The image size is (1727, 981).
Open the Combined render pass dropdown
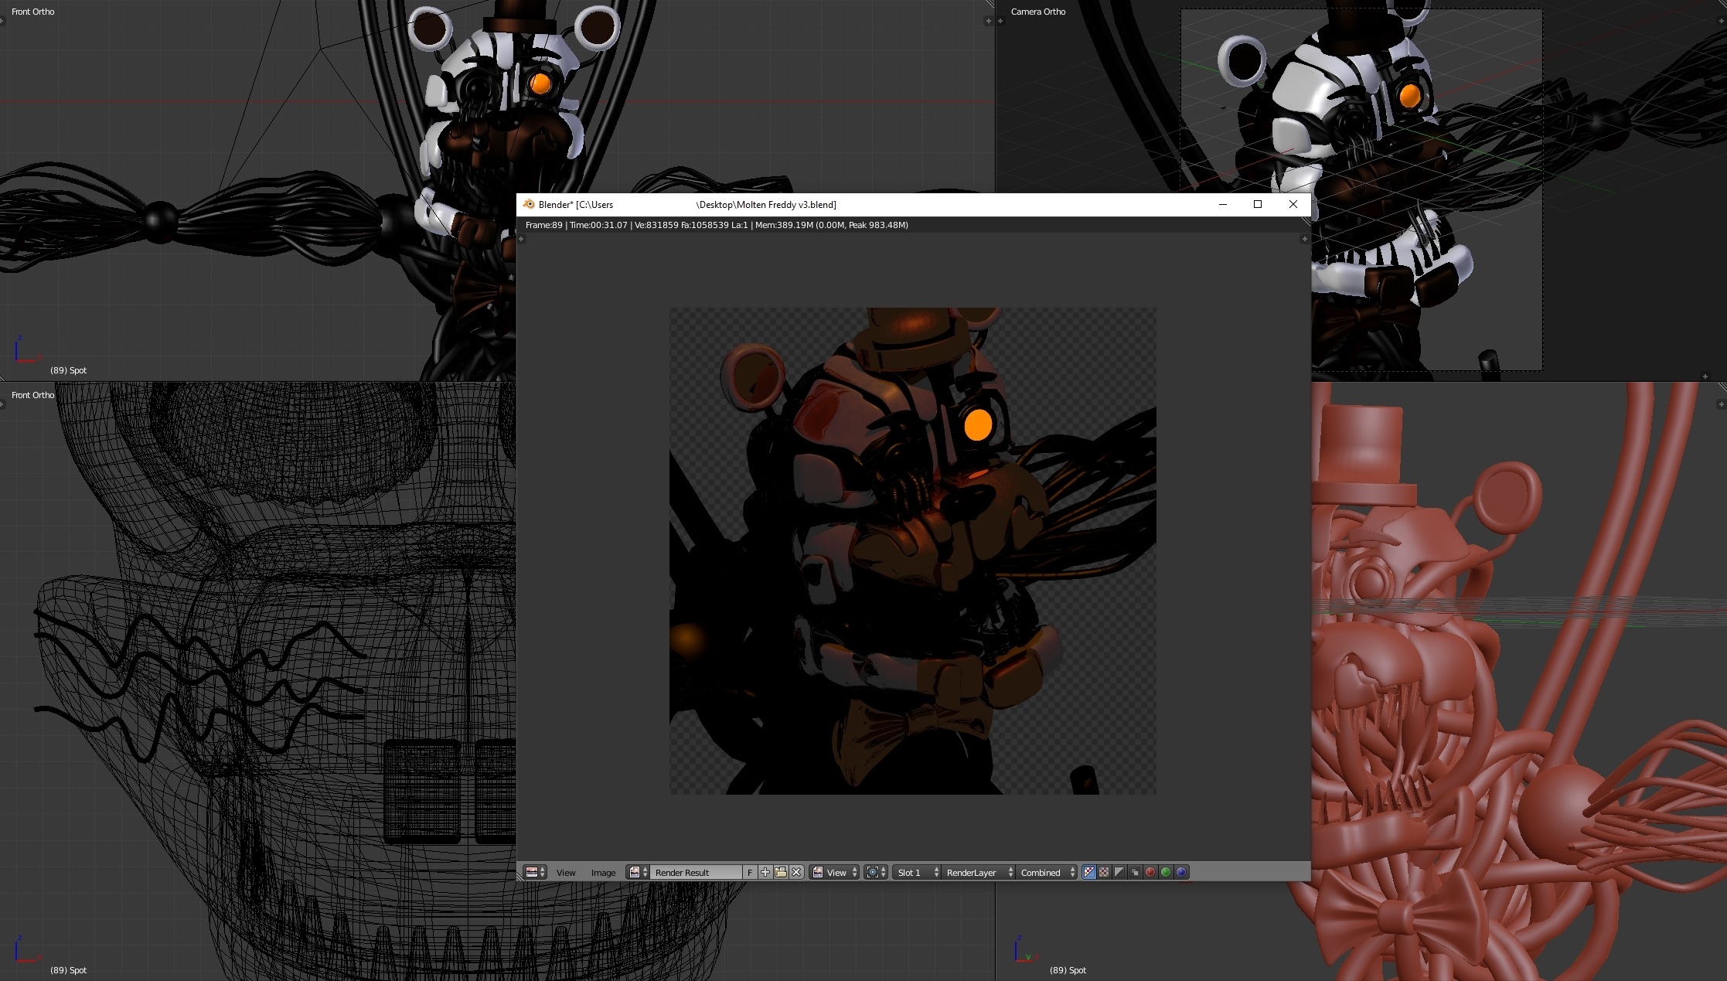tap(1047, 872)
